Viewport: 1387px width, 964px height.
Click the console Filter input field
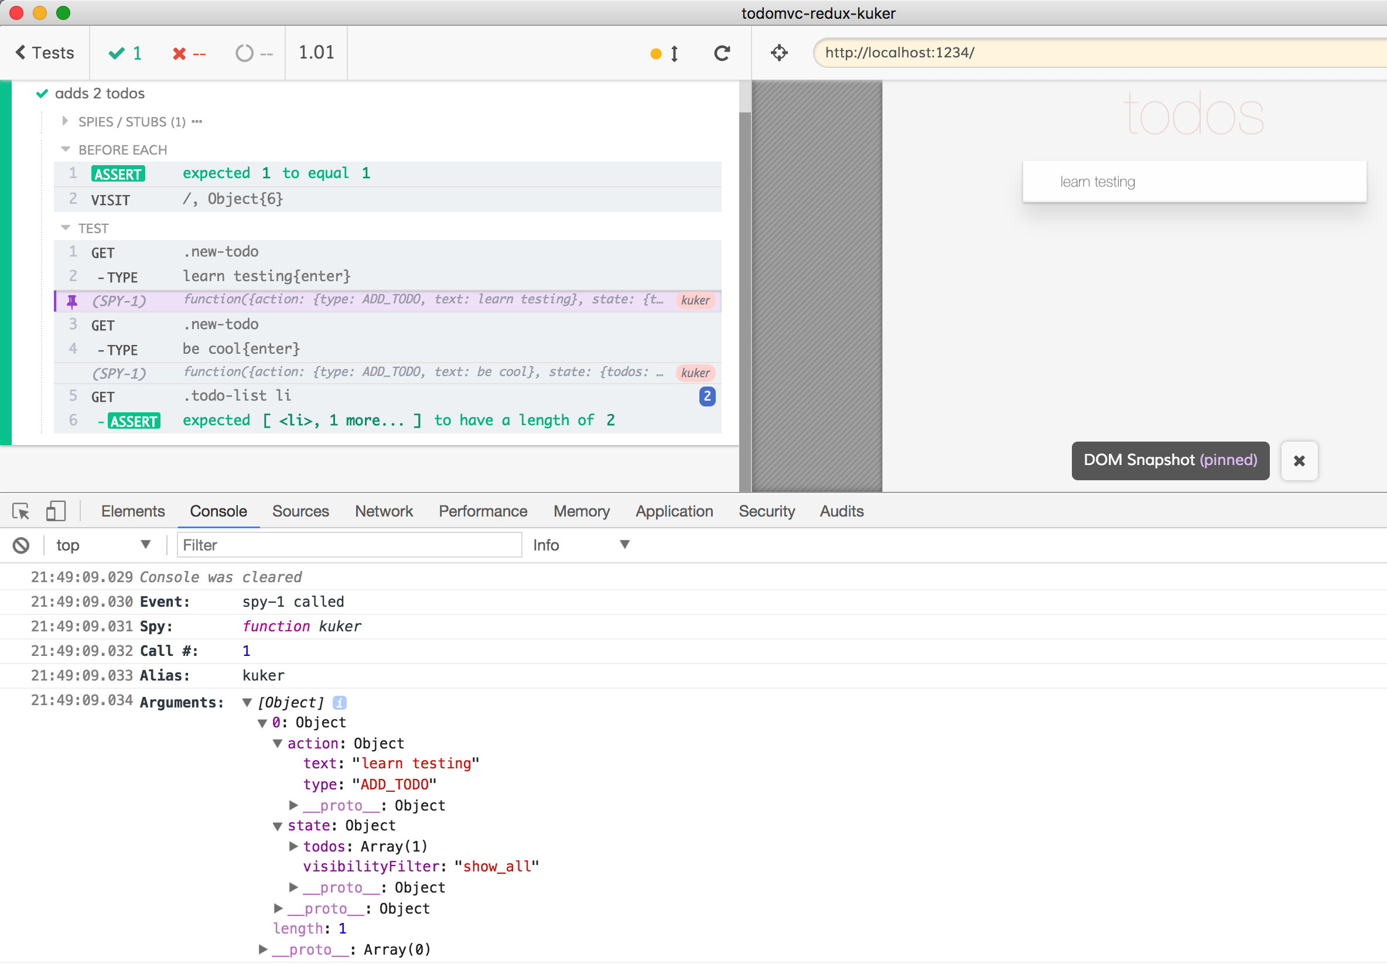(x=349, y=545)
